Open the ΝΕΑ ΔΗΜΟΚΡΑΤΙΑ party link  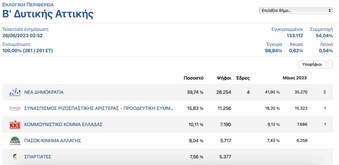click(x=44, y=92)
